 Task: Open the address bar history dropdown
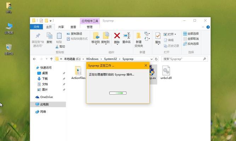(151, 59)
